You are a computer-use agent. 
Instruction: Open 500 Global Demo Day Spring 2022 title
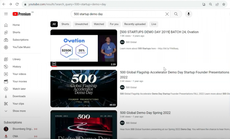(x=145, y=113)
